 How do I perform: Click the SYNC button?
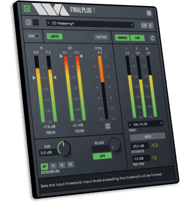coord(137,38)
